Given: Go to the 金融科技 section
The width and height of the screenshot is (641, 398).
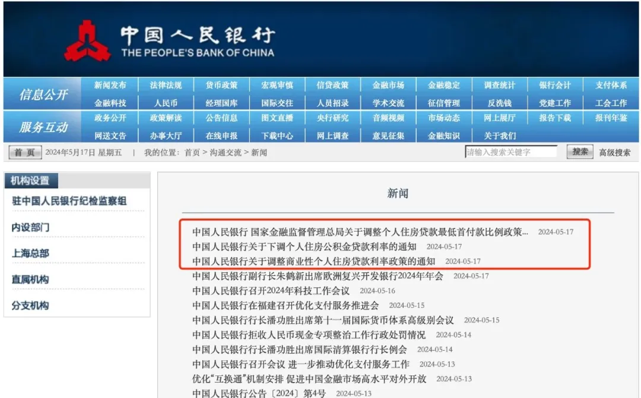Looking at the screenshot, I should [x=110, y=103].
